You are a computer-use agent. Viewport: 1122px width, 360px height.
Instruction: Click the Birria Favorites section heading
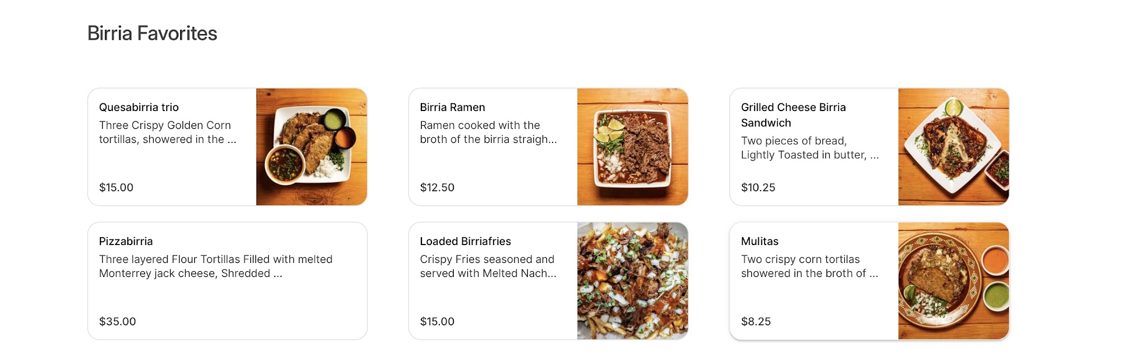[152, 34]
